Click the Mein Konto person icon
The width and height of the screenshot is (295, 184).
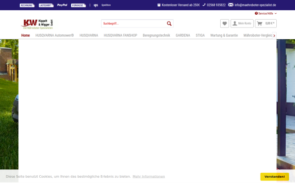pos(235,23)
